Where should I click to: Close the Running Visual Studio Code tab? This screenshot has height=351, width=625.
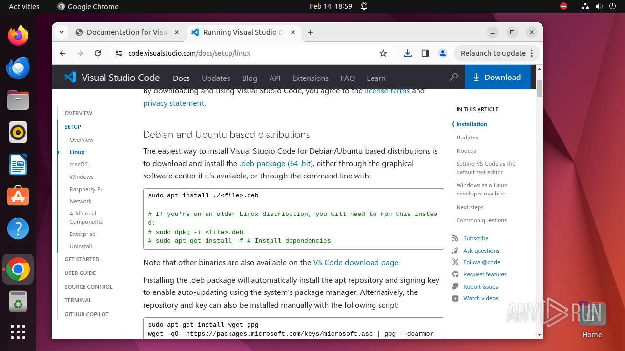[293, 32]
